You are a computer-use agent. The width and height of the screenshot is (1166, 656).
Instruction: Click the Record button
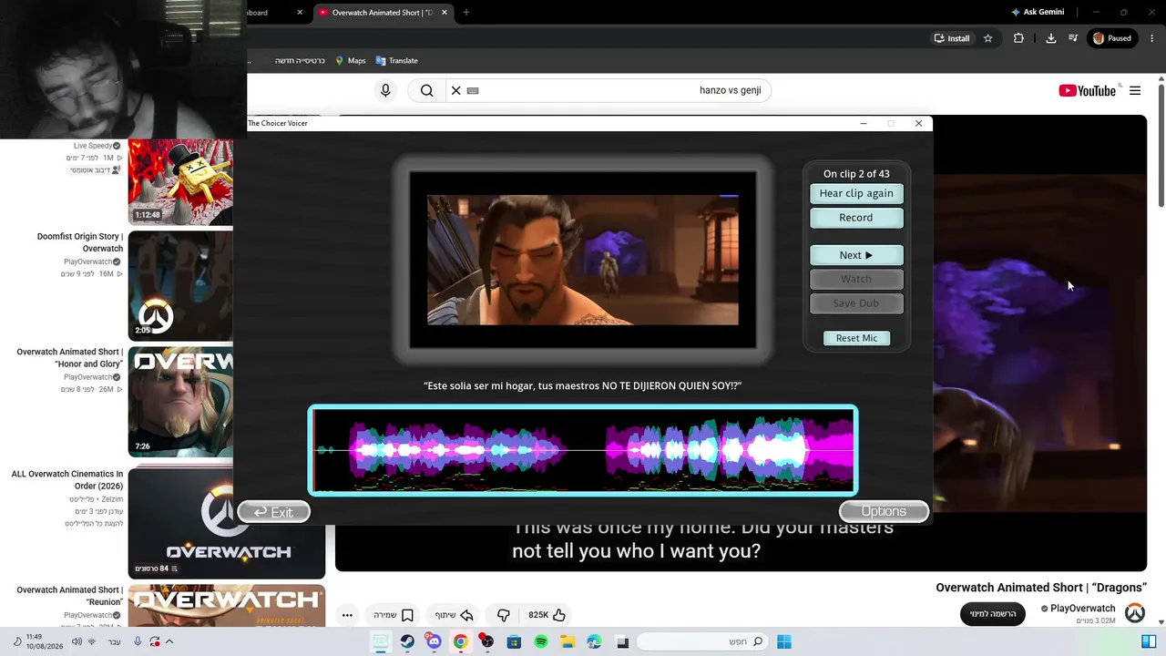(x=856, y=218)
